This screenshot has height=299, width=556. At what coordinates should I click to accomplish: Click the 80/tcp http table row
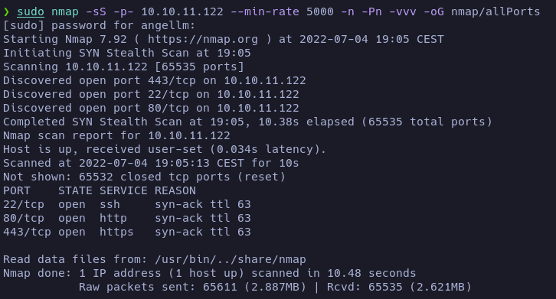[x=127, y=218]
